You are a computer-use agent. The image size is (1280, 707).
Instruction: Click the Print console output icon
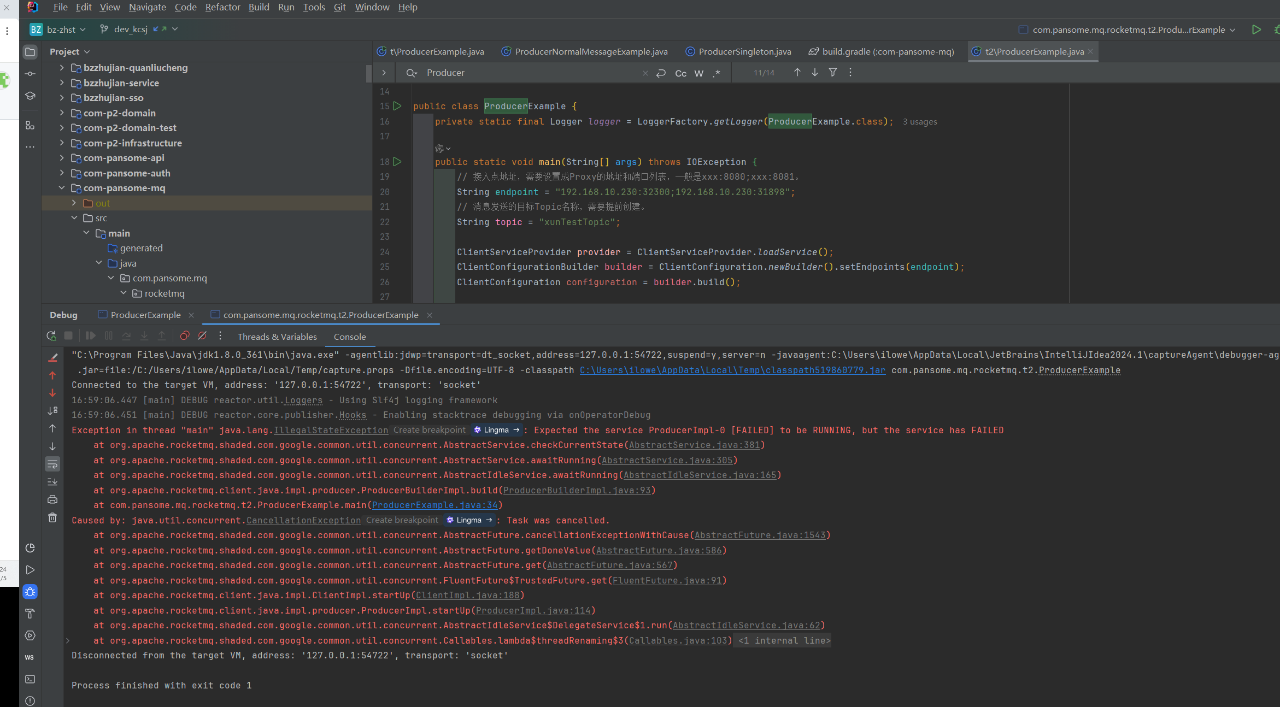[x=52, y=499]
